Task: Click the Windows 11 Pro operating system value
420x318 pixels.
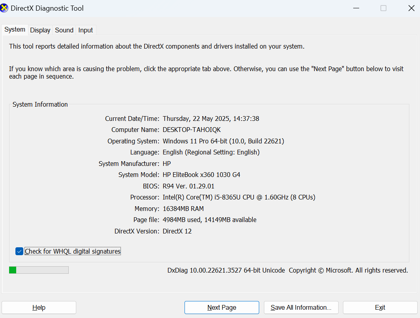Action: tap(223, 141)
